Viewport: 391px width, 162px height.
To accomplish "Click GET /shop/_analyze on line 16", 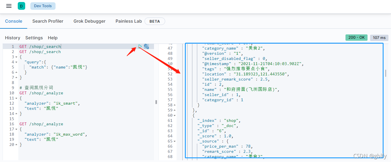I will click(x=41, y=124).
